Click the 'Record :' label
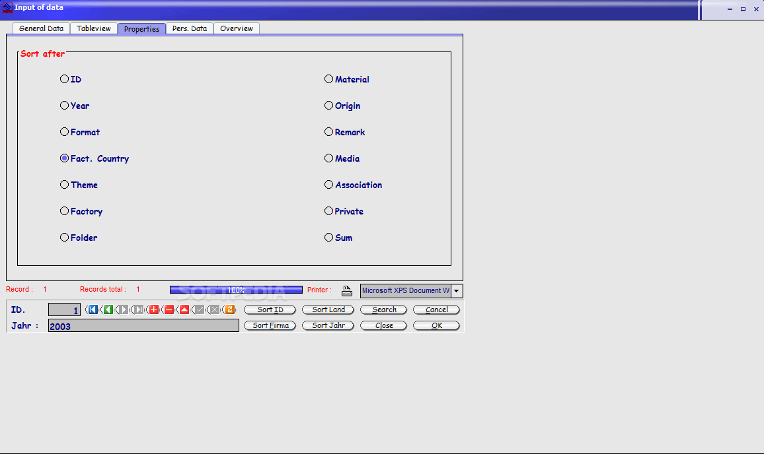This screenshot has width=764, height=454. pyautogui.click(x=19, y=289)
